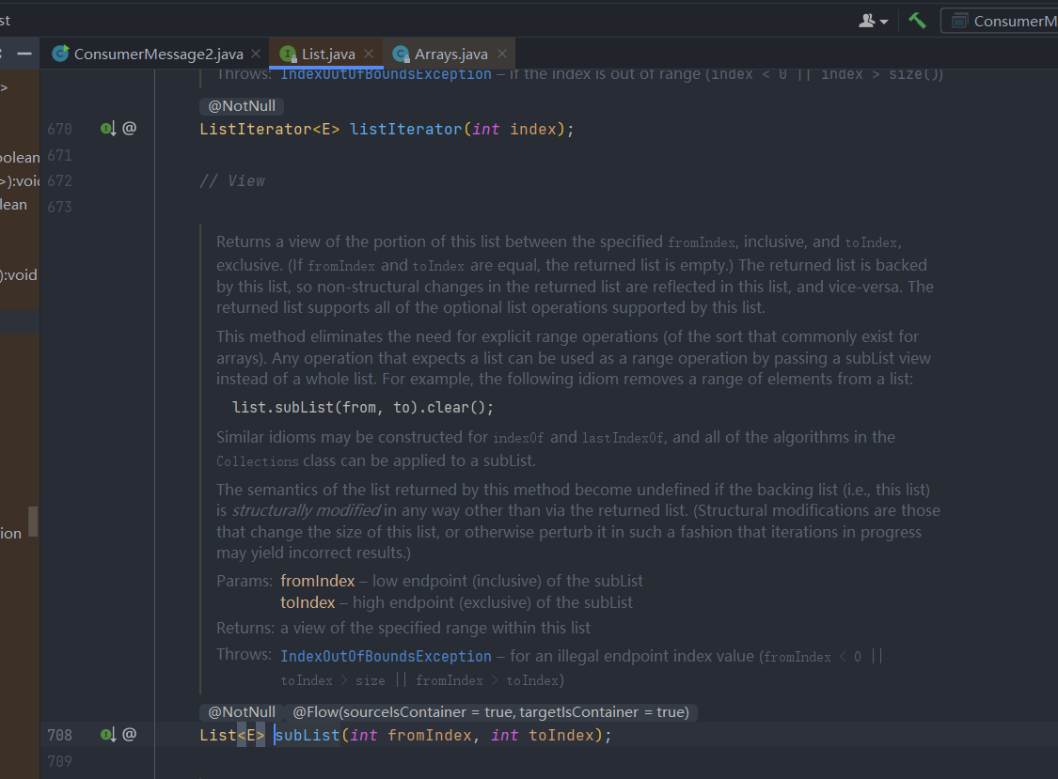1058x779 pixels.
Task: Click line number 670 in the gutter
Action: coord(59,129)
